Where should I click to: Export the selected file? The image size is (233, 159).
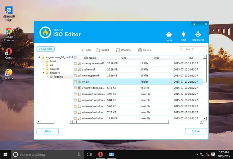tap(102, 50)
